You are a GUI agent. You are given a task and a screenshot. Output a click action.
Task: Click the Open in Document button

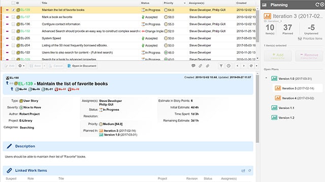tap(82, 66)
